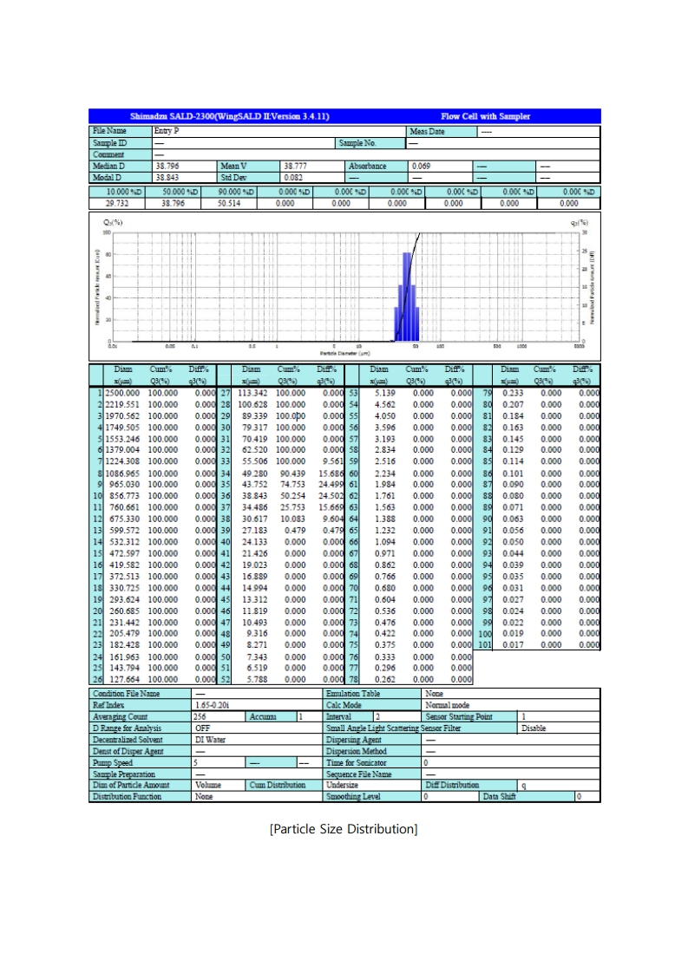Click the 'Sample ID' label cell
The image size is (688, 973).
coord(121,143)
